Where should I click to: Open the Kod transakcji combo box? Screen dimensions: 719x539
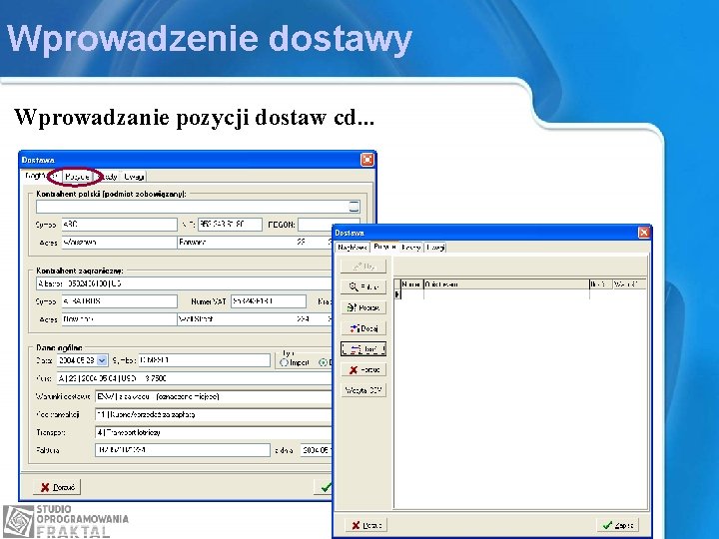pos(214,414)
